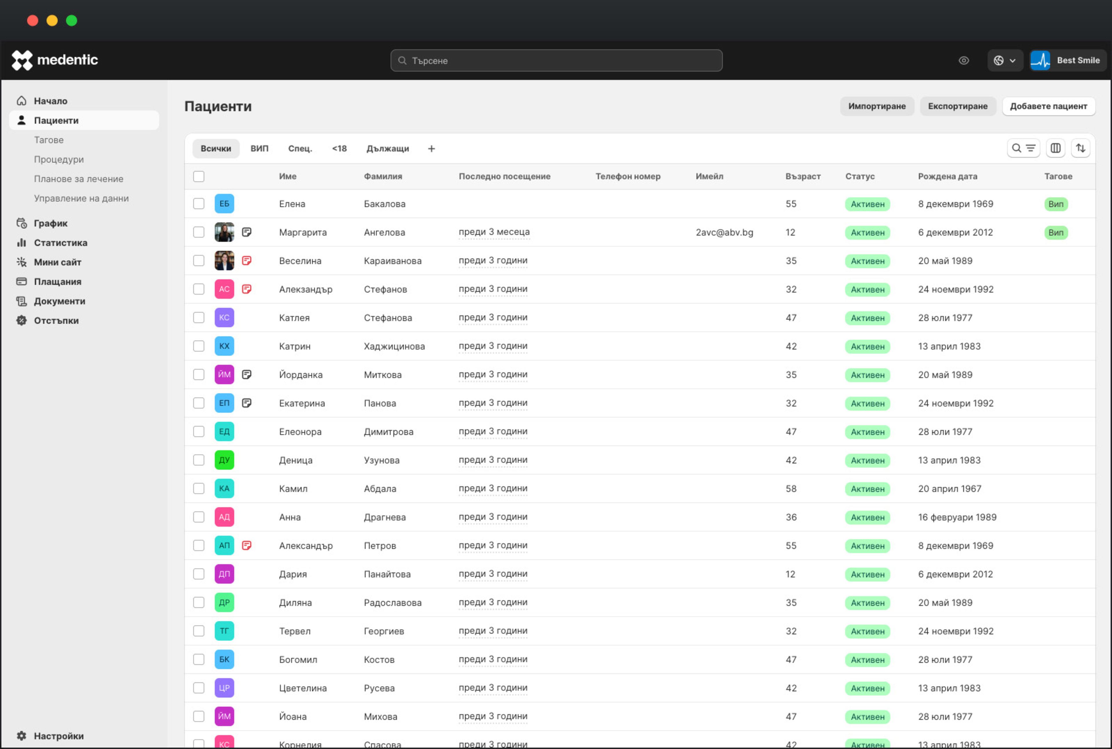Open Статистика in the sidebar
The image size is (1112, 749).
pos(60,243)
